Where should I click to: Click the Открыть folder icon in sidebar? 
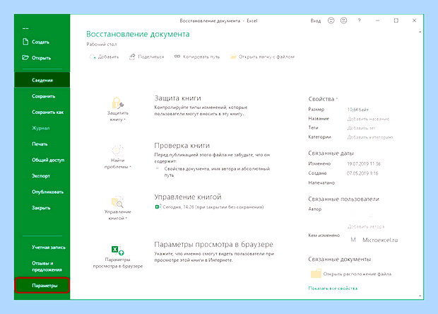(x=25, y=57)
